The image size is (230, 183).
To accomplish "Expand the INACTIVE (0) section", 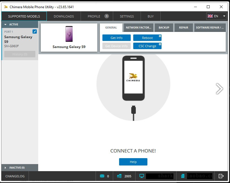I will pos(6,168).
